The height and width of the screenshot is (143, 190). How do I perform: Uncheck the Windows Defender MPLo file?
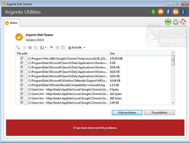(x=22, y=80)
